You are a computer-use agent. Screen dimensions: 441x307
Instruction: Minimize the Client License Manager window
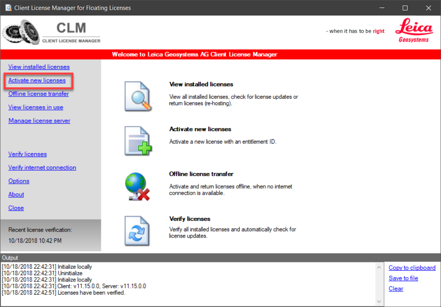382,8
